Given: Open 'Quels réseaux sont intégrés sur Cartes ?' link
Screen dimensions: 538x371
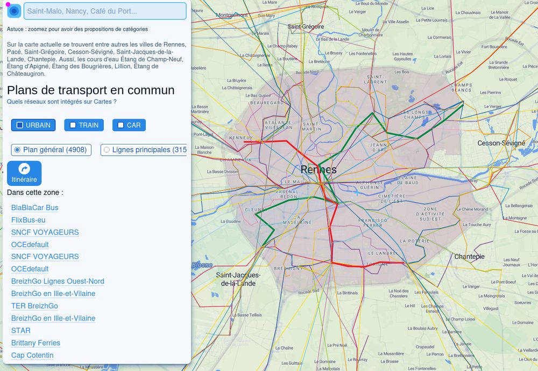Looking at the screenshot, I should tap(62, 101).
